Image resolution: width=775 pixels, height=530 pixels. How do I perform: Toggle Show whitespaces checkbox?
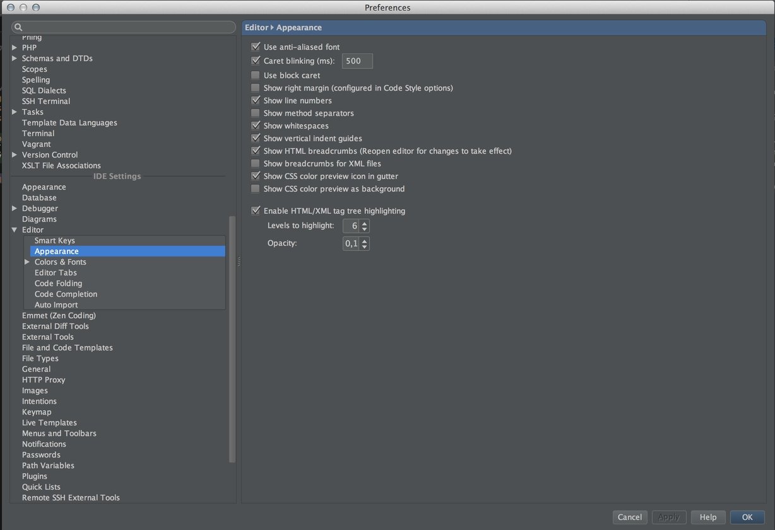pos(256,126)
